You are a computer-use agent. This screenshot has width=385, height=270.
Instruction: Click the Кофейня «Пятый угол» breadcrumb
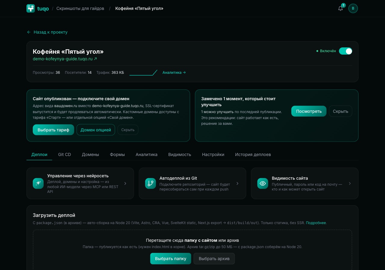point(139,8)
